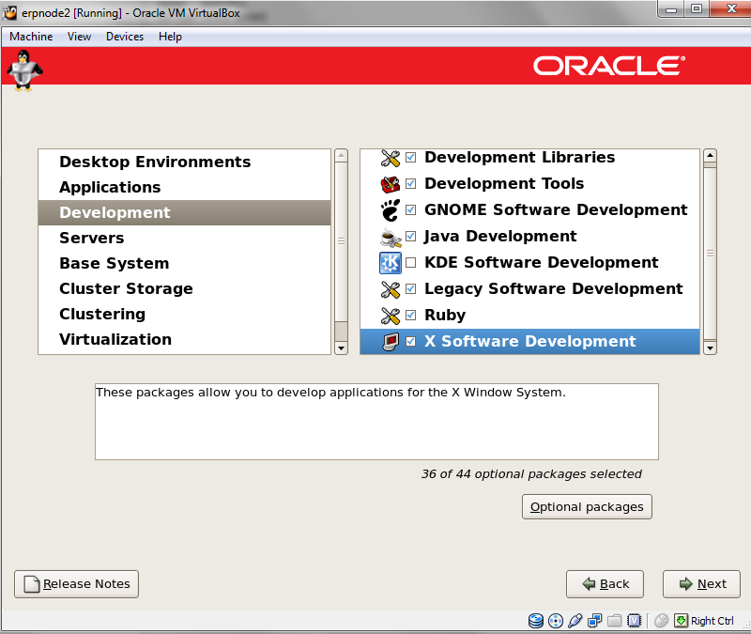
Task: Click the category list scroll-up arrow
Action: pos(341,155)
